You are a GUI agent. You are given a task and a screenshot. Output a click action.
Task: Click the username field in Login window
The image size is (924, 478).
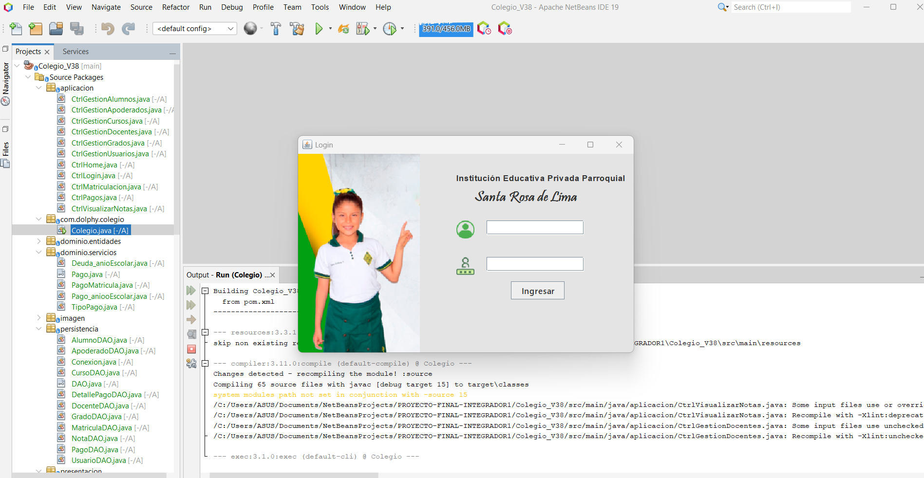tap(534, 227)
